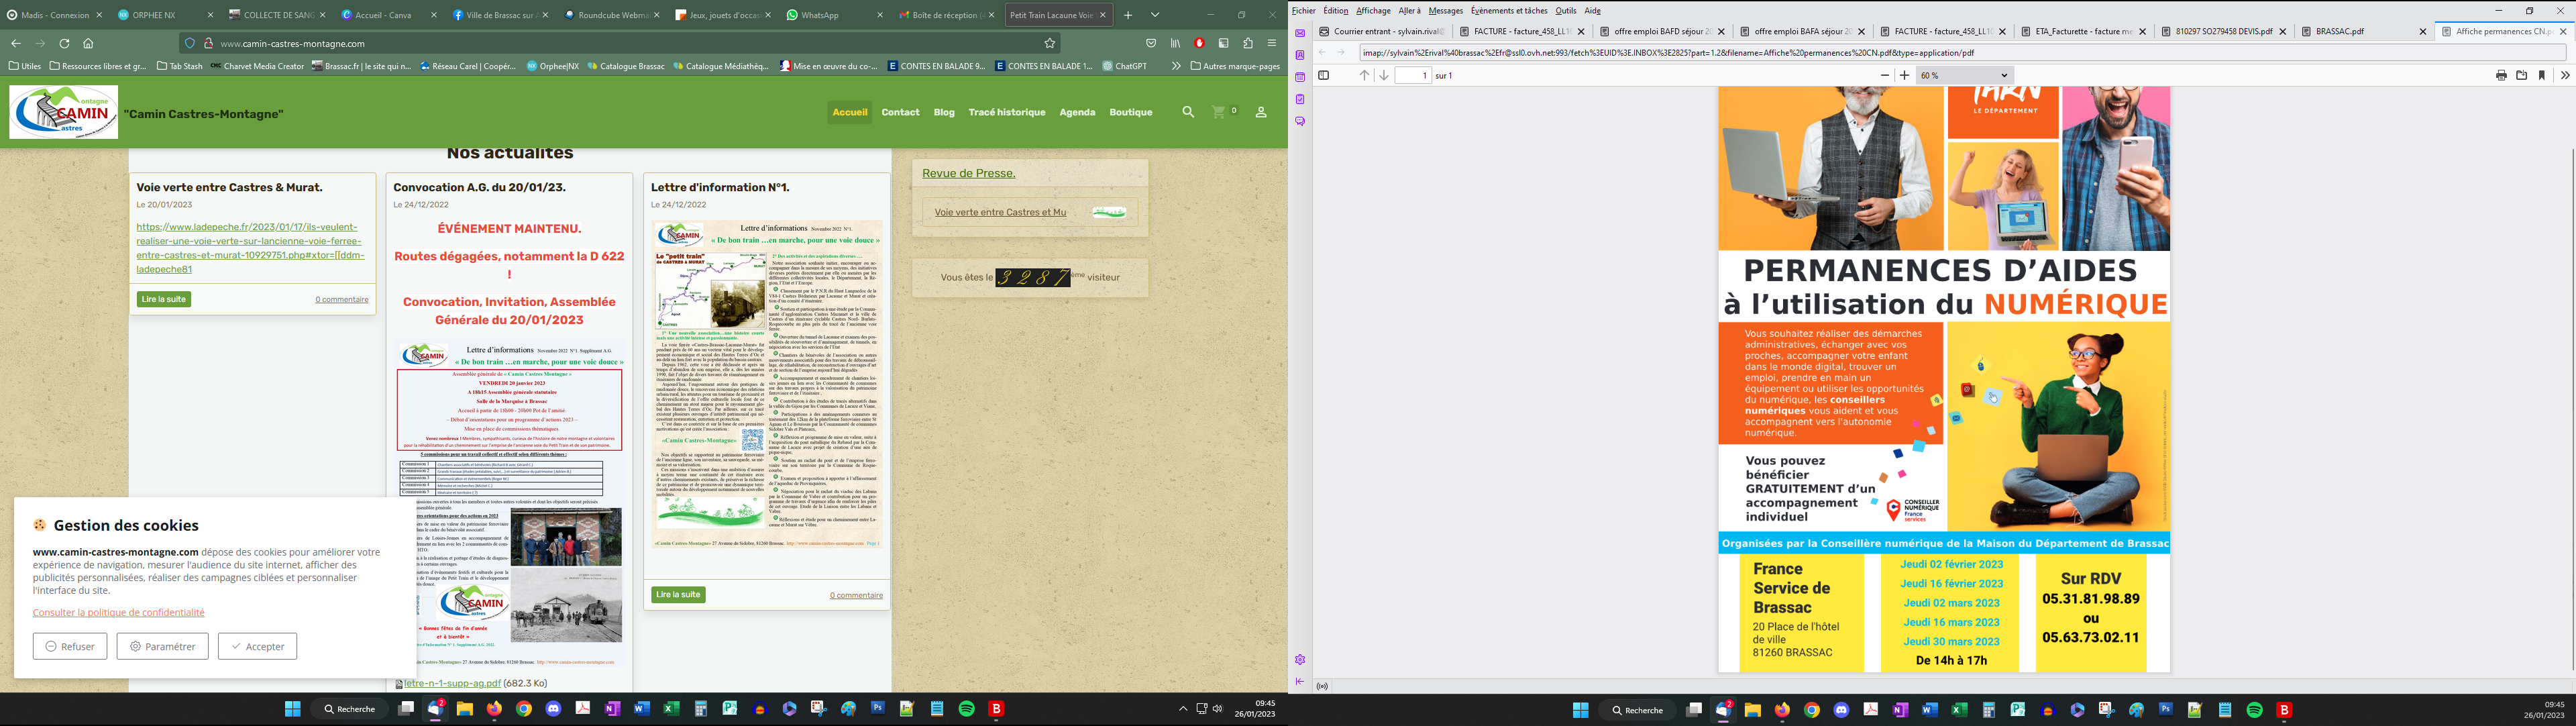The width and height of the screenshot is (2576, 726).
Task: Open the Thunderbird calendar sidebar icon
Action: point(1300,77)
